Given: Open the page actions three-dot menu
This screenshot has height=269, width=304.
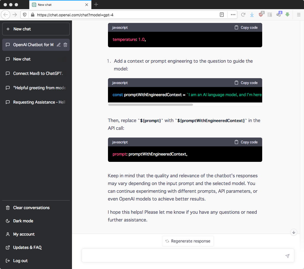Looking at the screenshot, I should click(x=233, y=15).
